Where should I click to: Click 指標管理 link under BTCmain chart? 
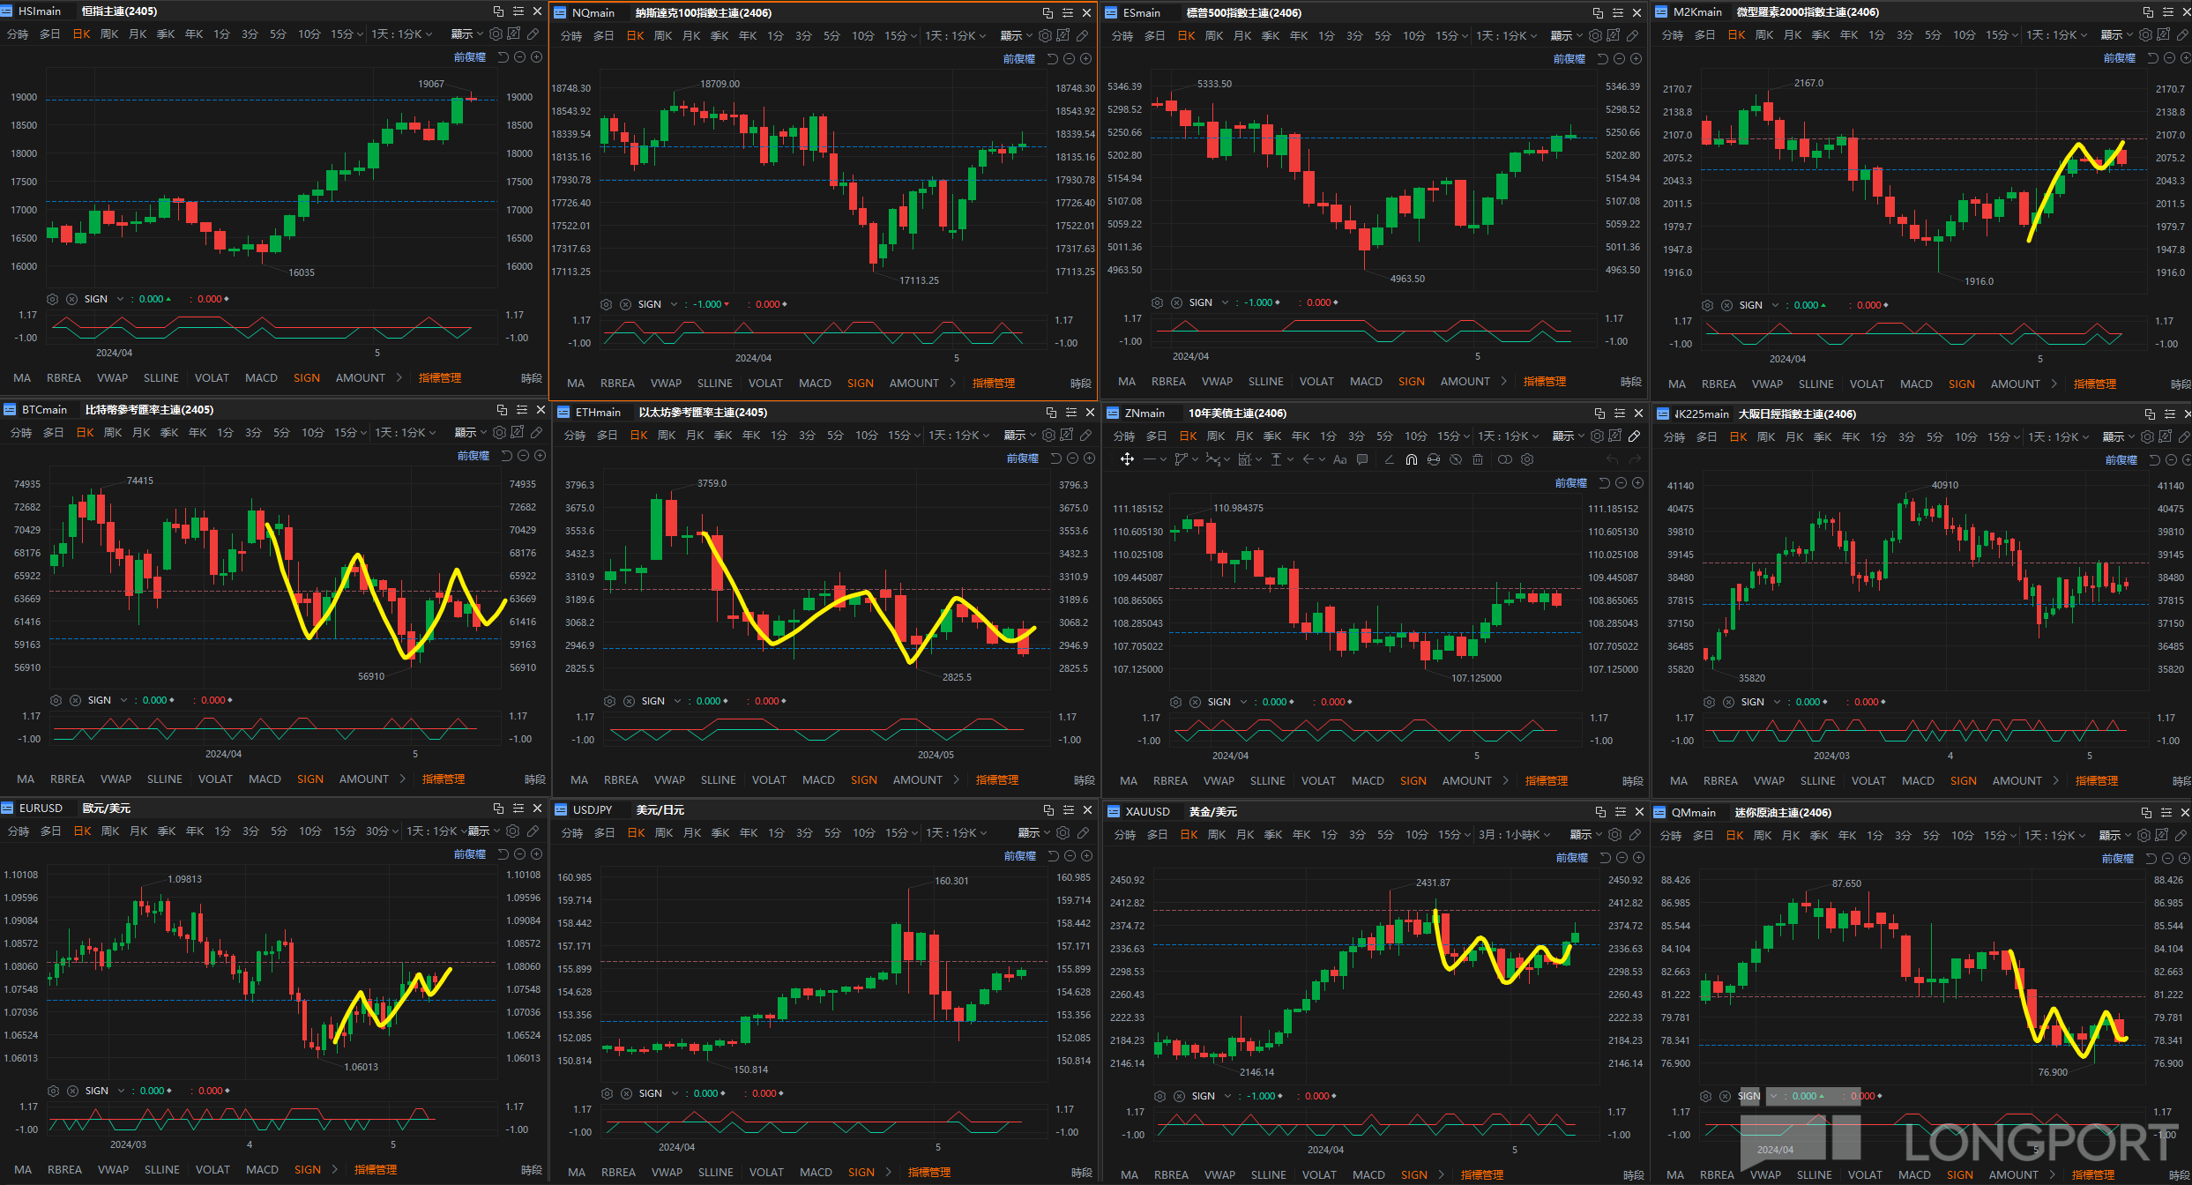[444, 779]
